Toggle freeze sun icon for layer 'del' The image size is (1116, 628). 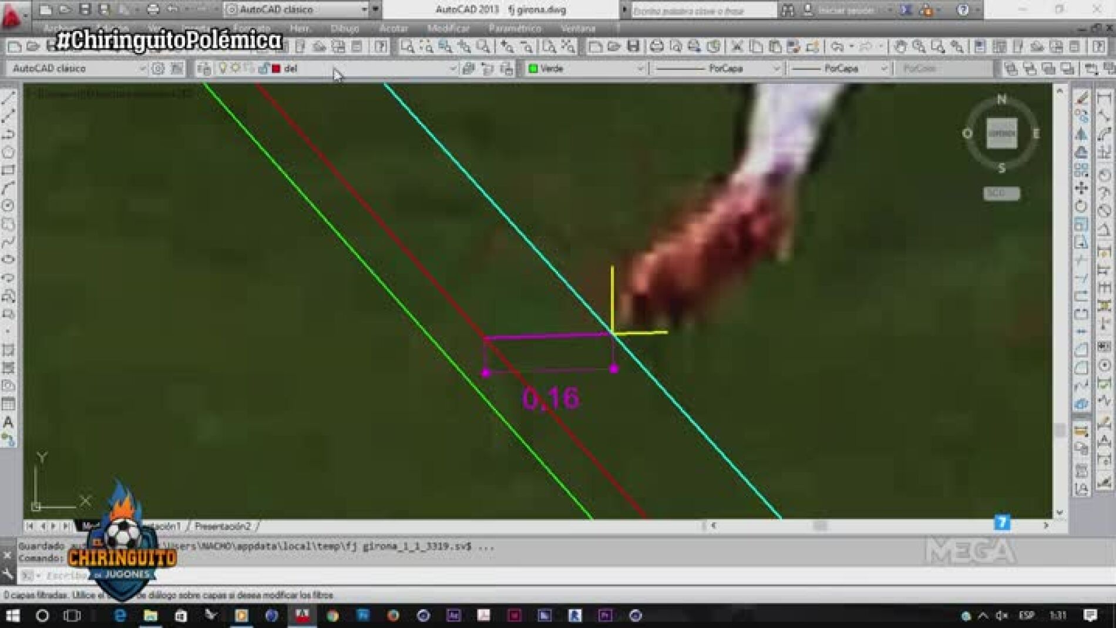[236, 69]
